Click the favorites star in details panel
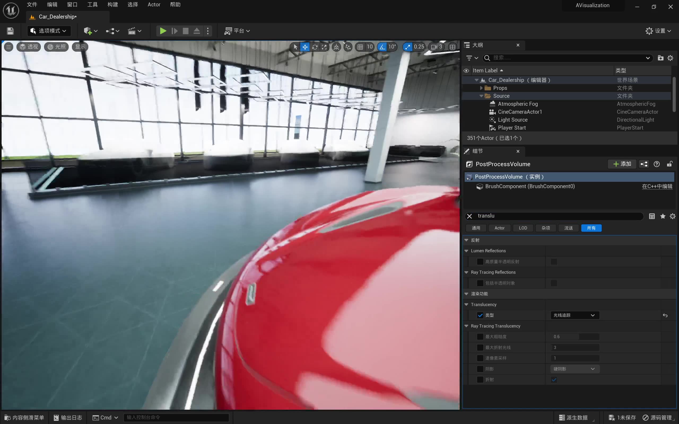This screenshot has width=679, height=424. coord(663,216)
